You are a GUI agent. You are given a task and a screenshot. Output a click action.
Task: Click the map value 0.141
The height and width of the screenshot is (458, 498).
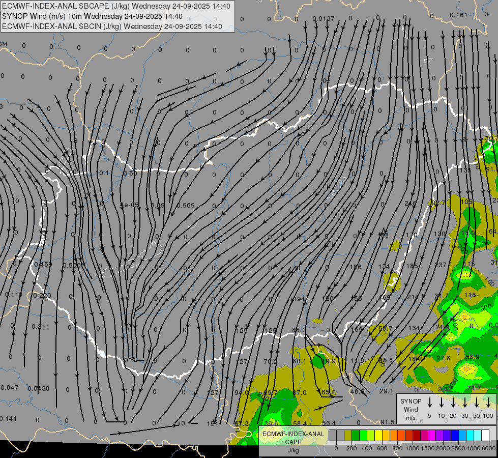click(8, 419)
